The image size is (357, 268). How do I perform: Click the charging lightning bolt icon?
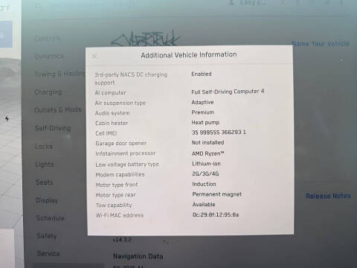(x=7, y=118)
